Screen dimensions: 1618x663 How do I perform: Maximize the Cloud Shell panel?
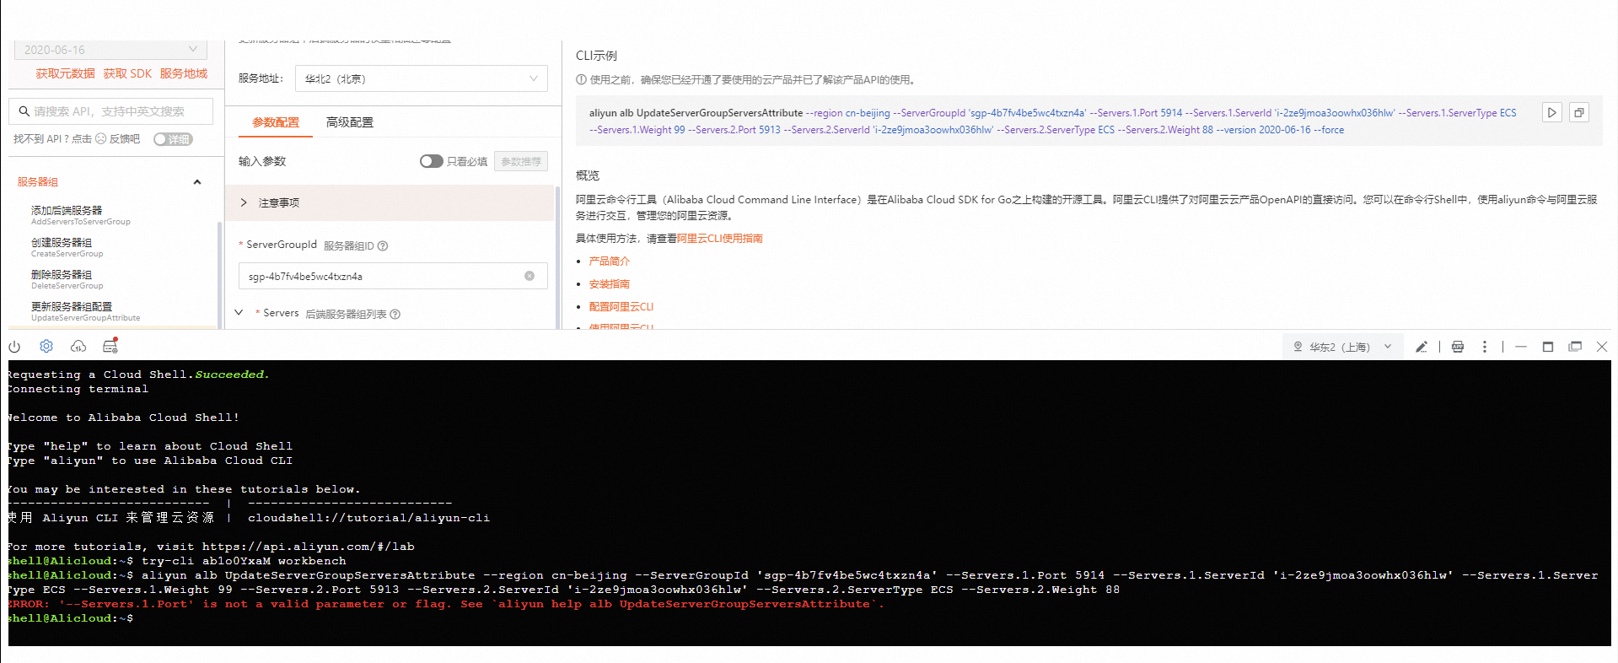(x=1548, y=347)
